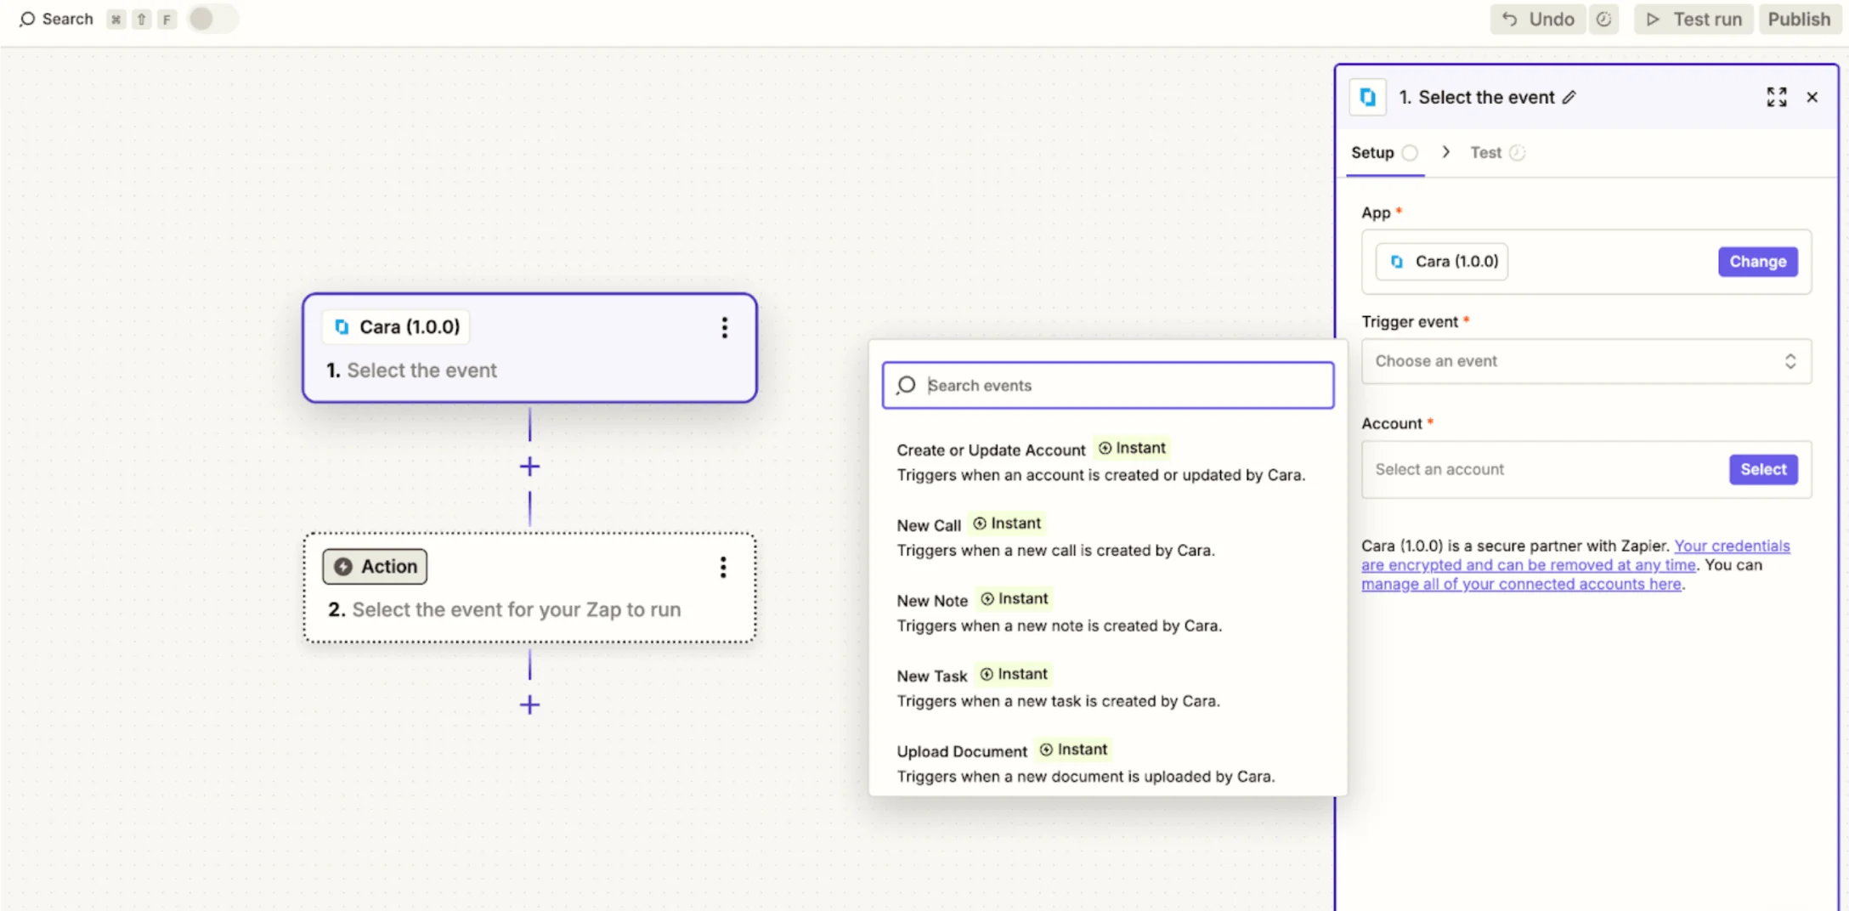The image size is (1849, 911).
Task: Click the Select account button
Action: [x=1763, y=469]
